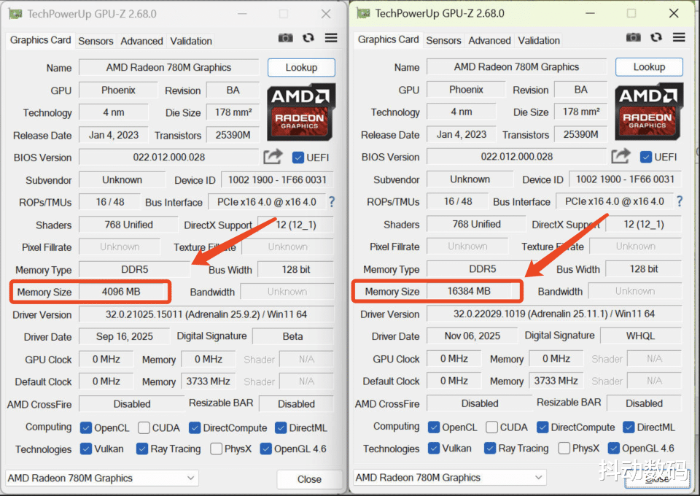Select Graphics Card tab in right window
This screenshot has height=496, width=700.
(388, 39)
